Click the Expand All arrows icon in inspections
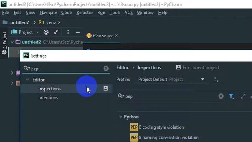The image size is (252, 142). (x=243, y=96)
